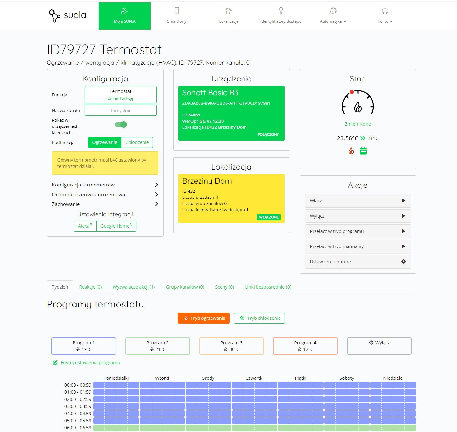Click the red flame status icon

(351, 151)
